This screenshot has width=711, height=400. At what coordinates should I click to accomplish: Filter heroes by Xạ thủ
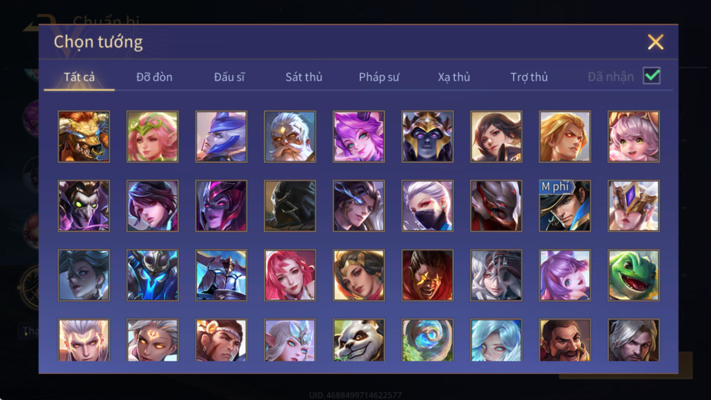tap(454, 77)
